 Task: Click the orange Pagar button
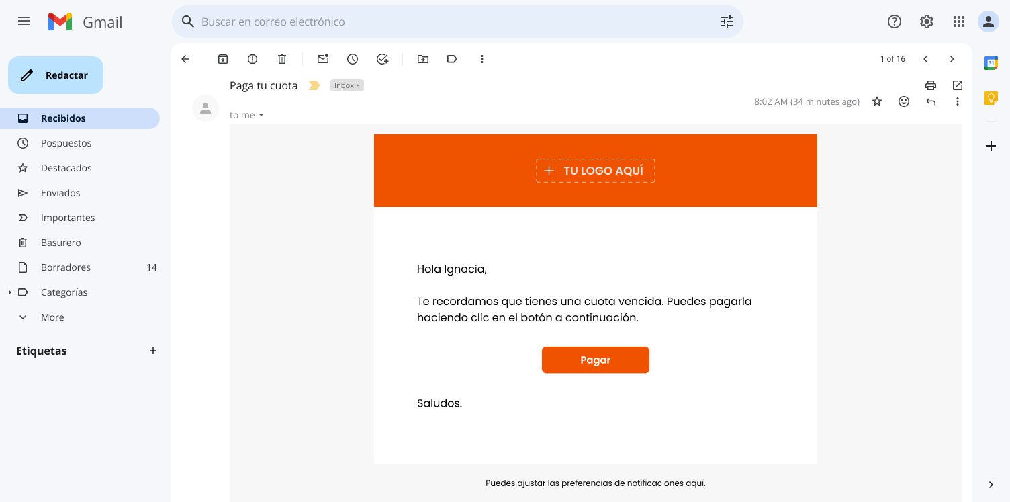click(x=596, y=360)
